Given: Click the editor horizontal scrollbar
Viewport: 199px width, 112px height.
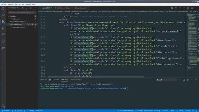Looking at the screenshot, I should click(x=96, y=77).
